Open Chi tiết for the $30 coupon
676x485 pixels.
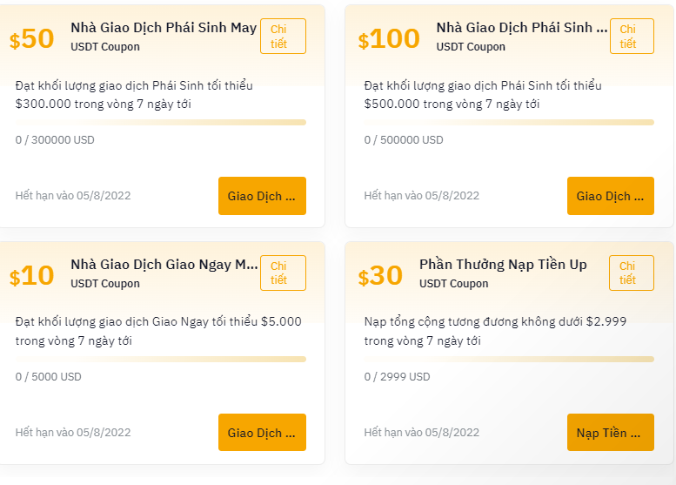point(631,273)
